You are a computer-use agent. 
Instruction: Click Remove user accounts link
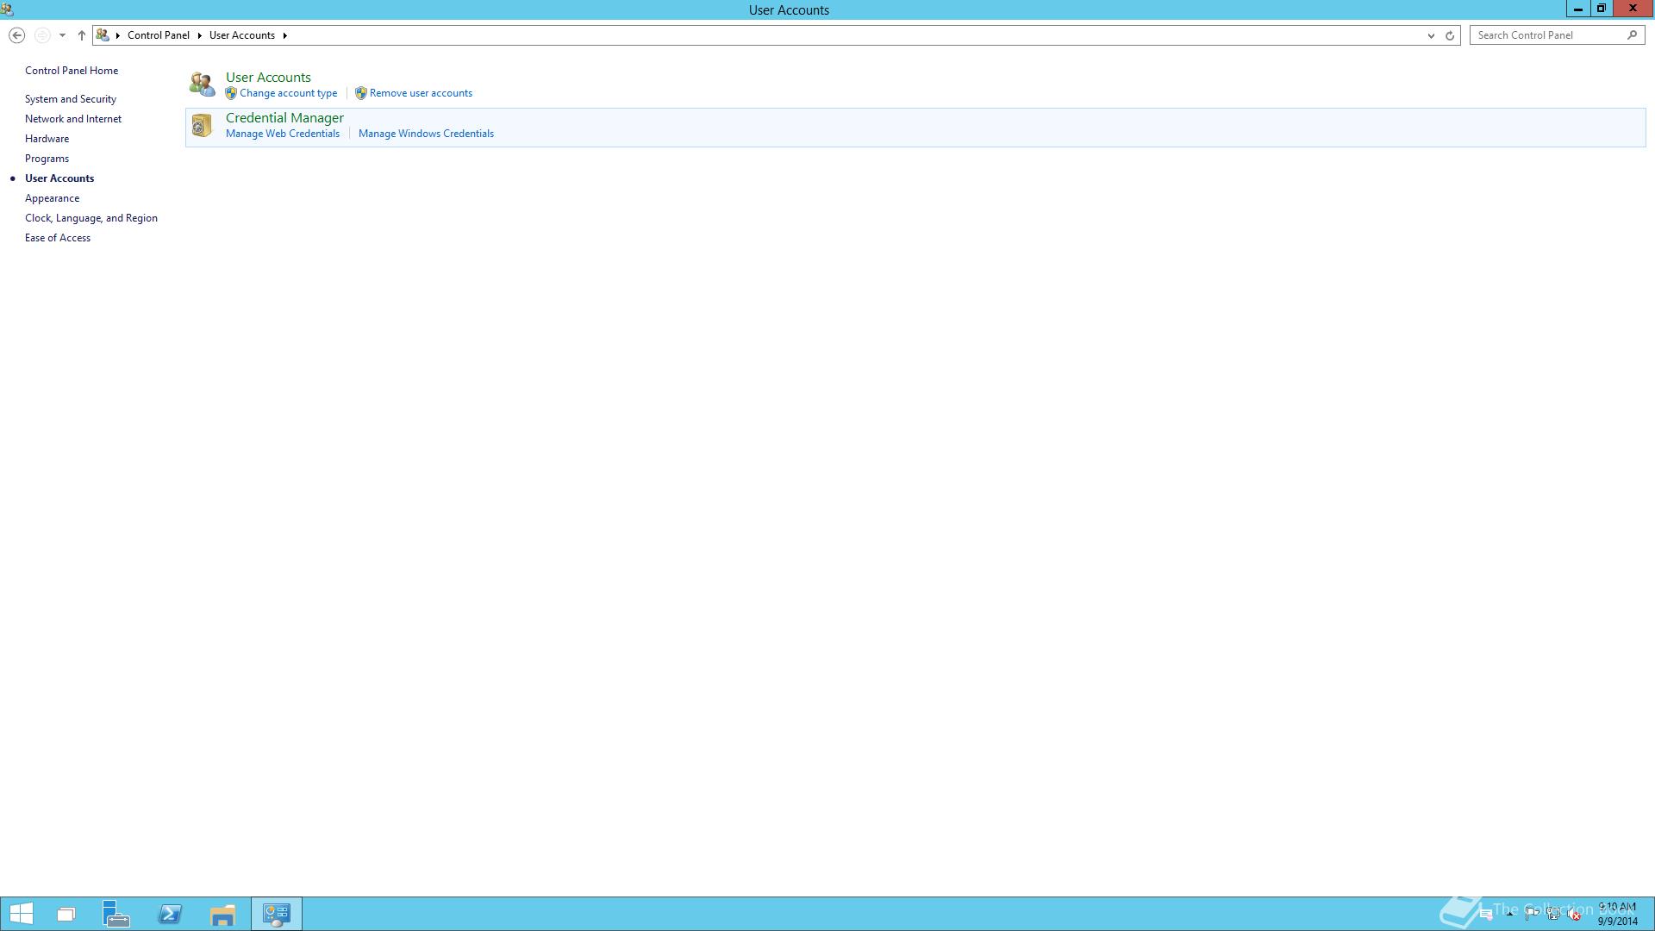click(x=421, y=93)
